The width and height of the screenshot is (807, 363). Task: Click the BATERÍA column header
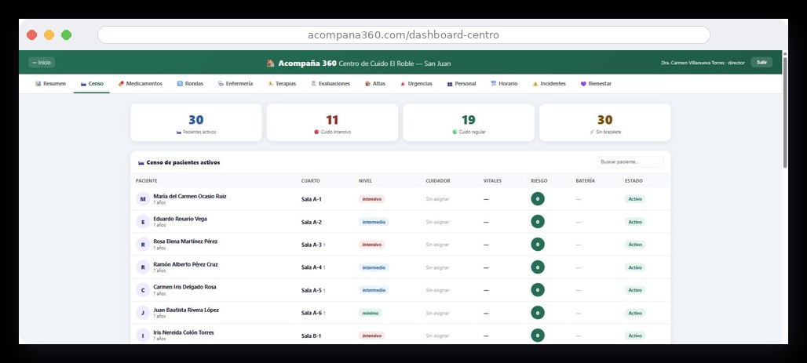(x=585, y=181)
